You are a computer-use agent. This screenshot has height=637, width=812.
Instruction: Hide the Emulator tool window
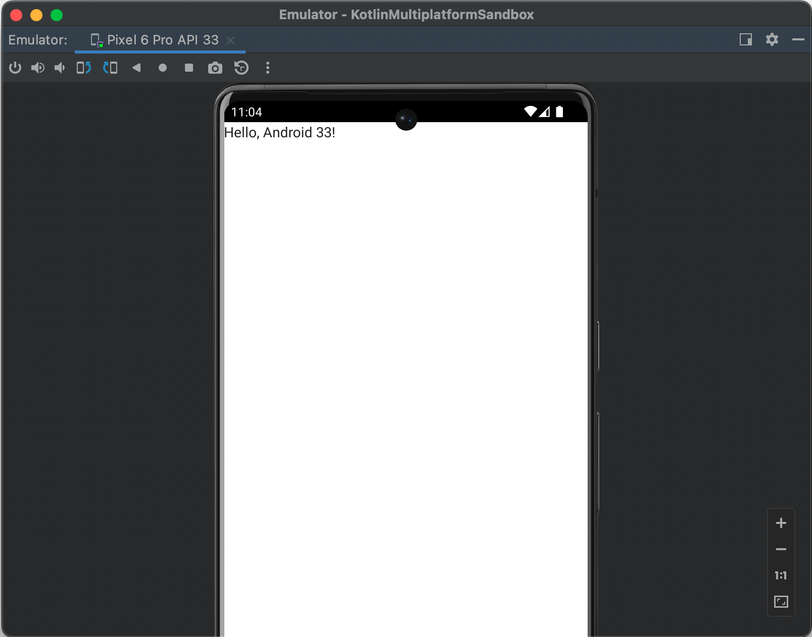(798, 39)
